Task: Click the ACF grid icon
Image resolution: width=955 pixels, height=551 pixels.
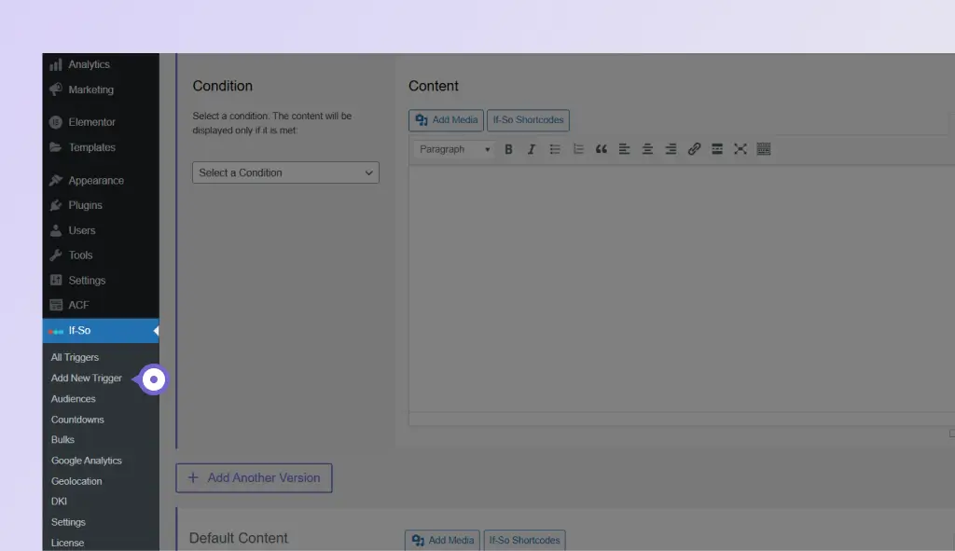Action: (55, 305)
